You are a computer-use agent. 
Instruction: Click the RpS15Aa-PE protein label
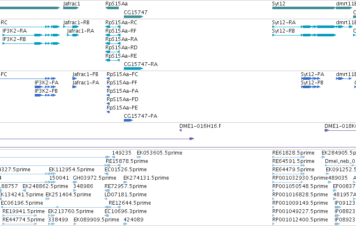[x=122, y=108]
